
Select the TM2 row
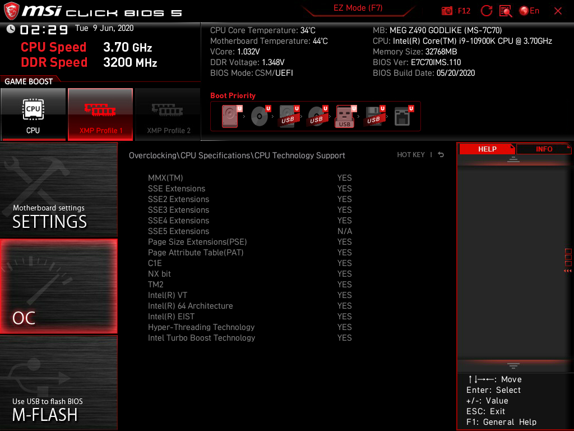249,284
